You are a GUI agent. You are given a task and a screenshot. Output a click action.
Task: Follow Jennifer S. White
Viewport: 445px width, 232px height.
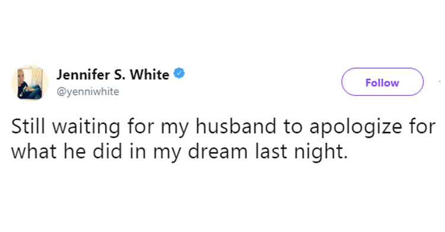tap(382, 82)
